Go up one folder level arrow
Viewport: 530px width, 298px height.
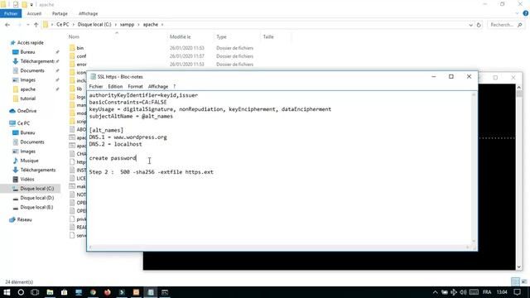36,25
